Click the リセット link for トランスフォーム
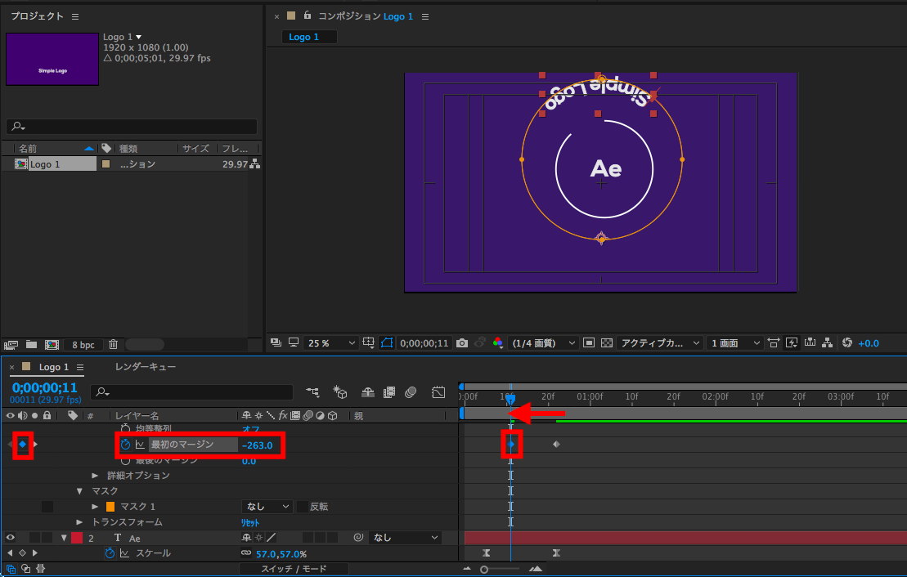Screen dimensions: 907x577 249,522
